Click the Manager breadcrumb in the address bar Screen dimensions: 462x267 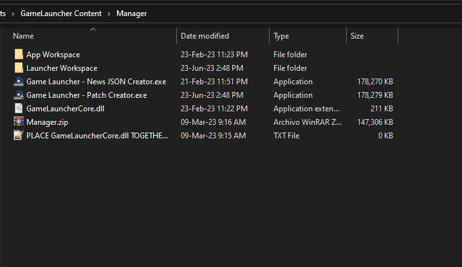(x=131, y=13)
